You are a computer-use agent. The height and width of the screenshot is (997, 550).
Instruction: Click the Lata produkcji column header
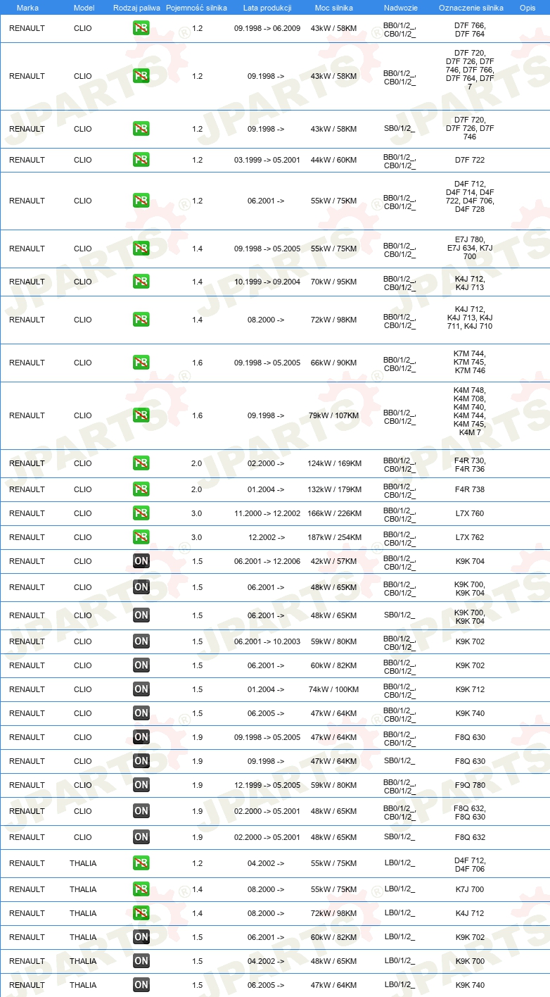267,7
